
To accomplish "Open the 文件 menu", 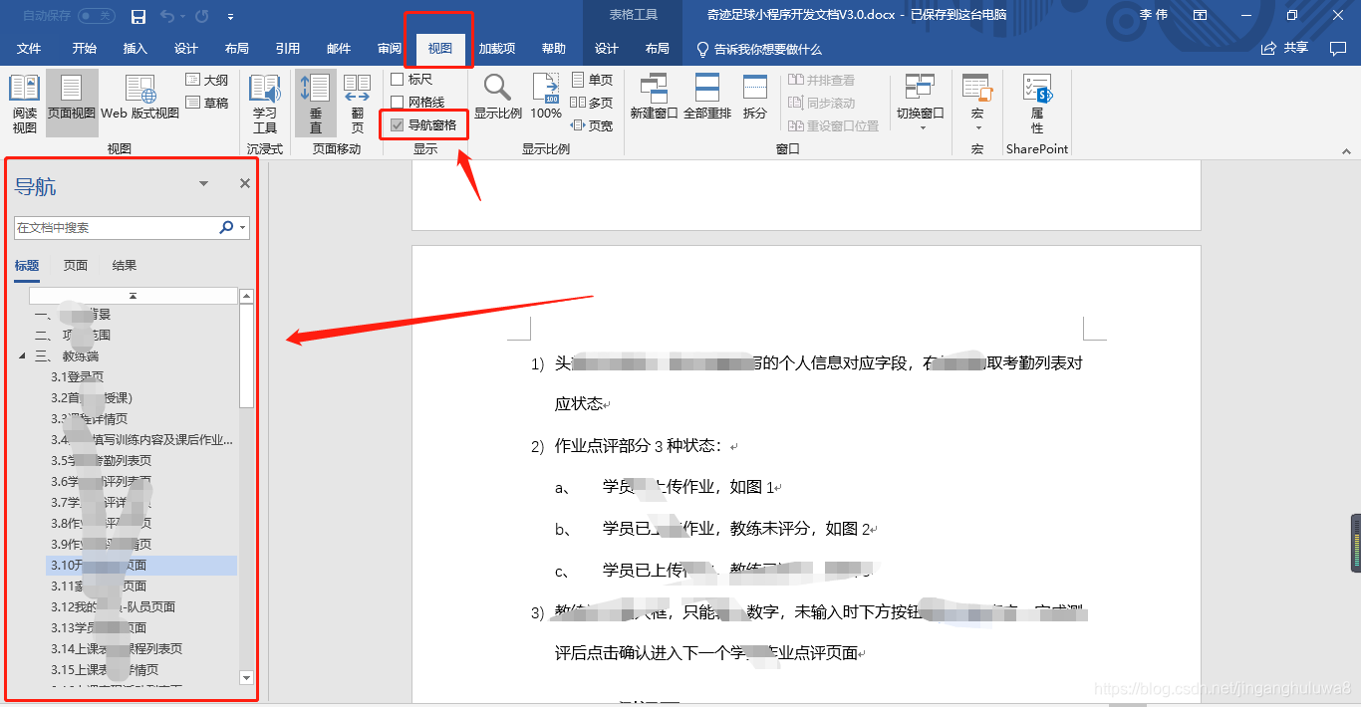I will [29, 49].
